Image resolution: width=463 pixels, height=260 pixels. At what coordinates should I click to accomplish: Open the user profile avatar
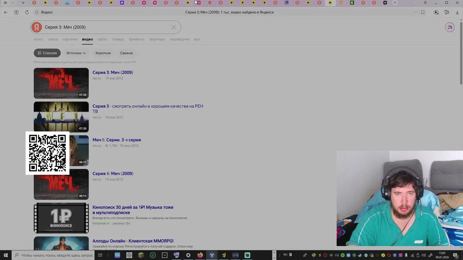tap(450, 27)
